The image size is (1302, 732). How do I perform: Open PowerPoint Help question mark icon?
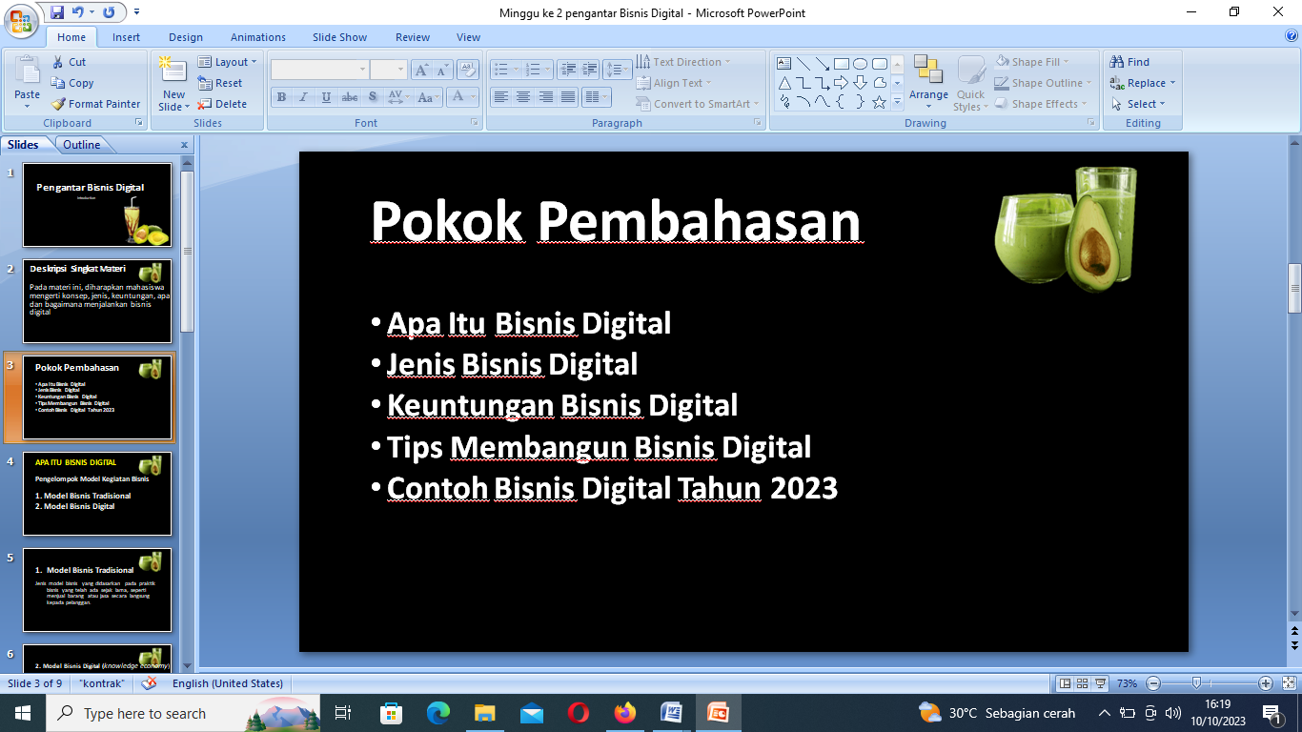[x=1292, y=36]
